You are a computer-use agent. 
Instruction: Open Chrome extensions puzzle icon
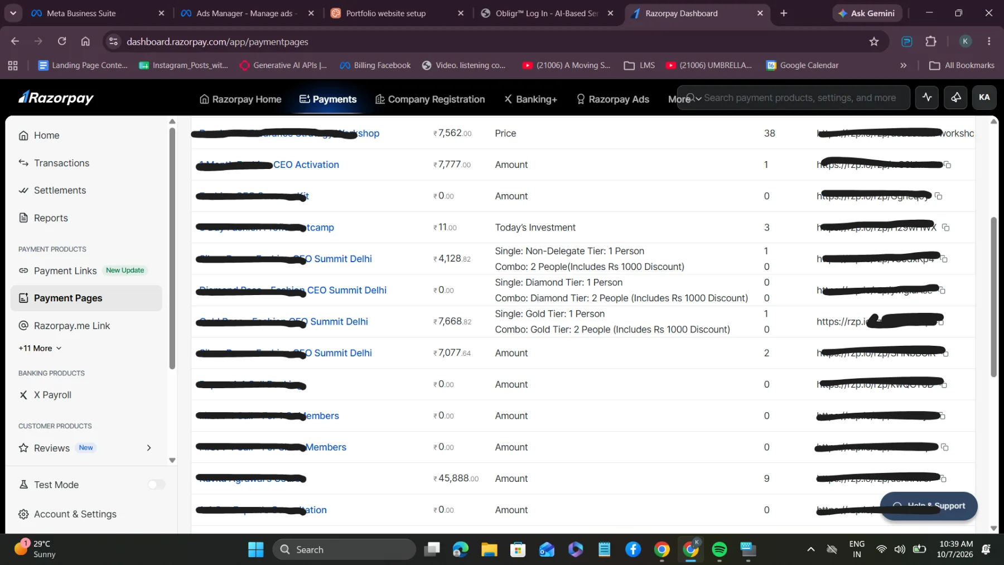931,41
